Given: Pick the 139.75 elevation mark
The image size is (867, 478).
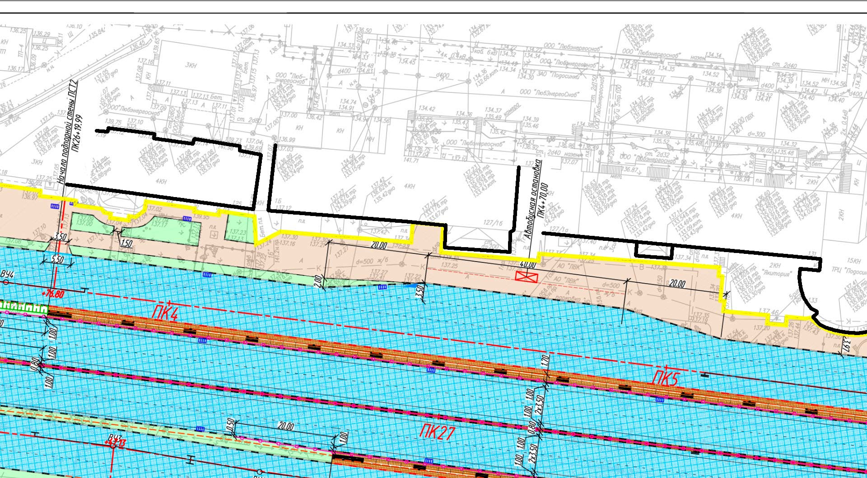Looking at the screenshot, I should tap(113, 122).
